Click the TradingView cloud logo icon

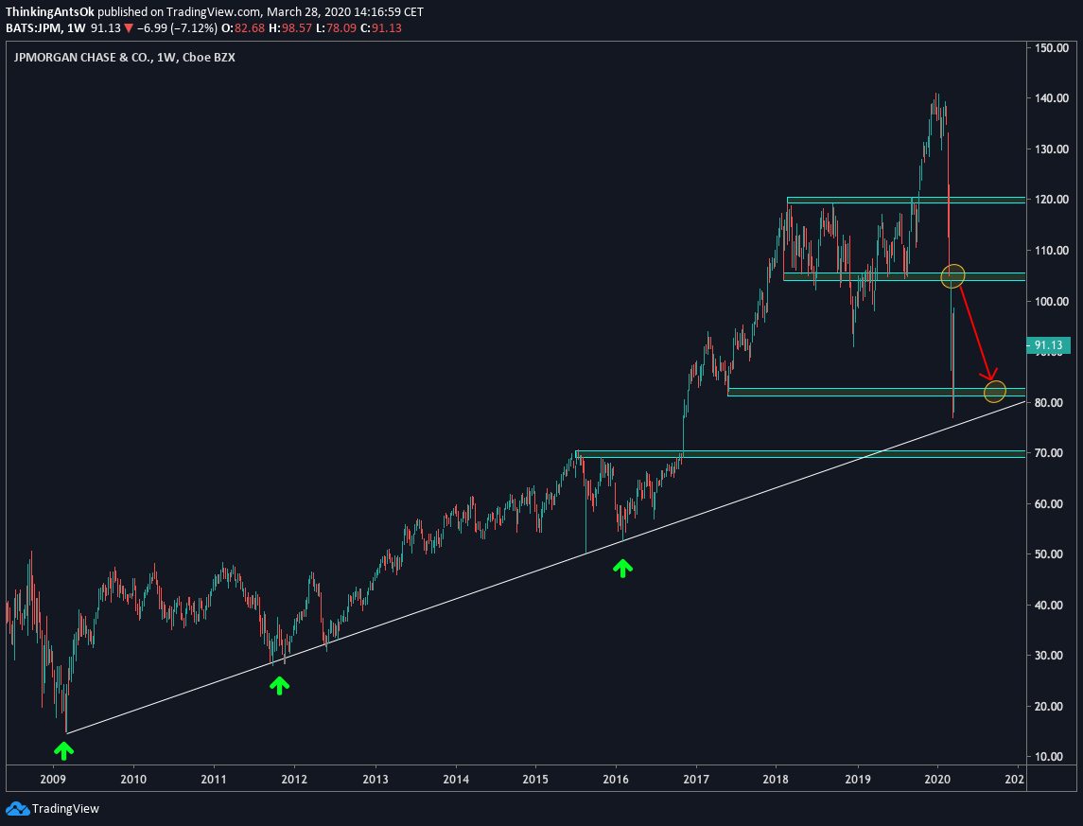point(17,809)
